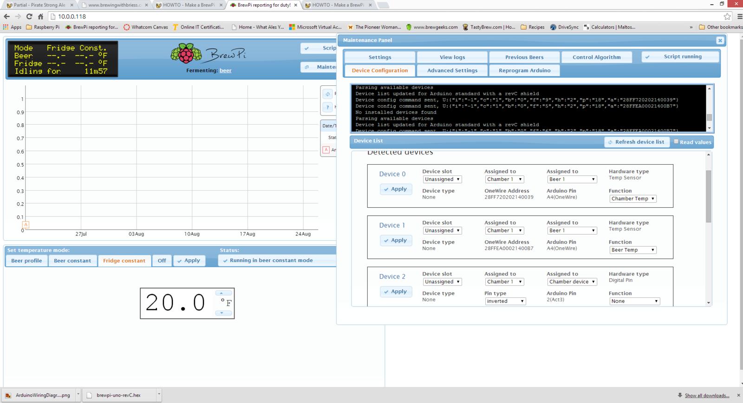Close the Maintenance Panel with X
The image size is (743, 403).
click(720, 40)
